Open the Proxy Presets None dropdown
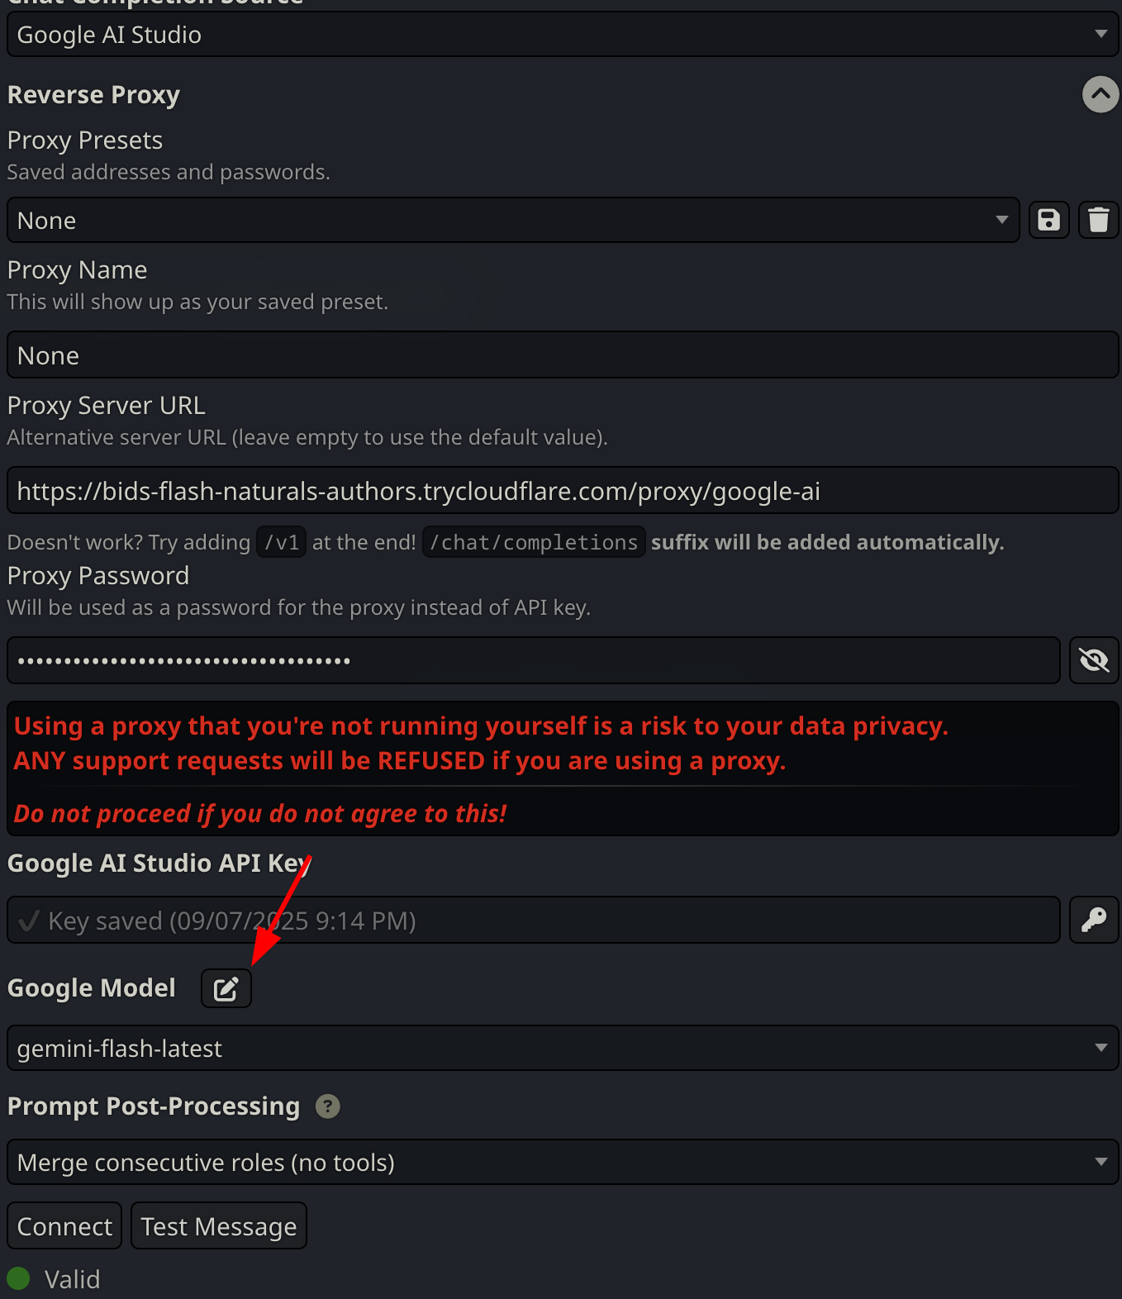This screenshot has width=1122, height=1299. pos(512,221)
